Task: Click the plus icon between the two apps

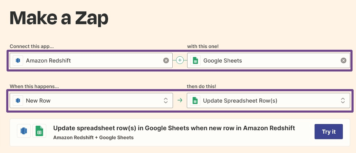Action: point(180,60)
